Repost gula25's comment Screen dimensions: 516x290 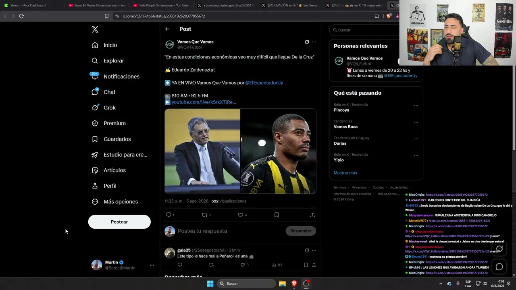[x=211, y=265]
